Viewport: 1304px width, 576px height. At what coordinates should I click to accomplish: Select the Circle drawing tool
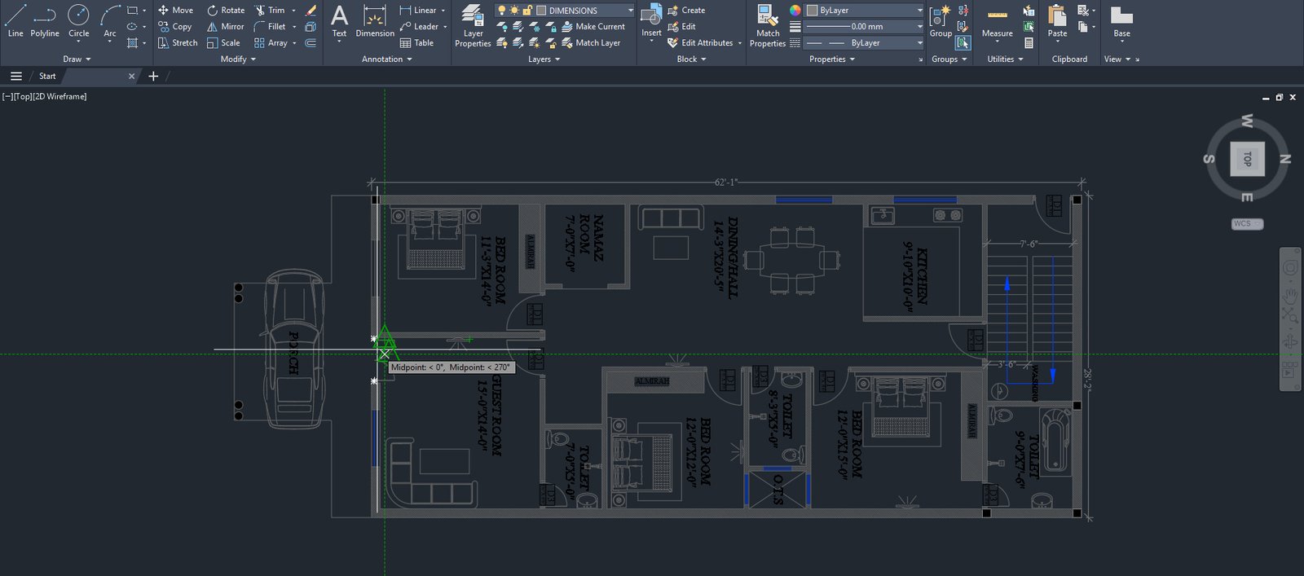[x=78, y=20]
